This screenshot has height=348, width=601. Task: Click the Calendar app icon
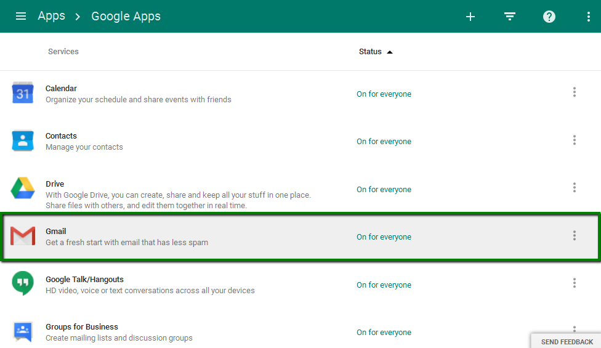23,93
